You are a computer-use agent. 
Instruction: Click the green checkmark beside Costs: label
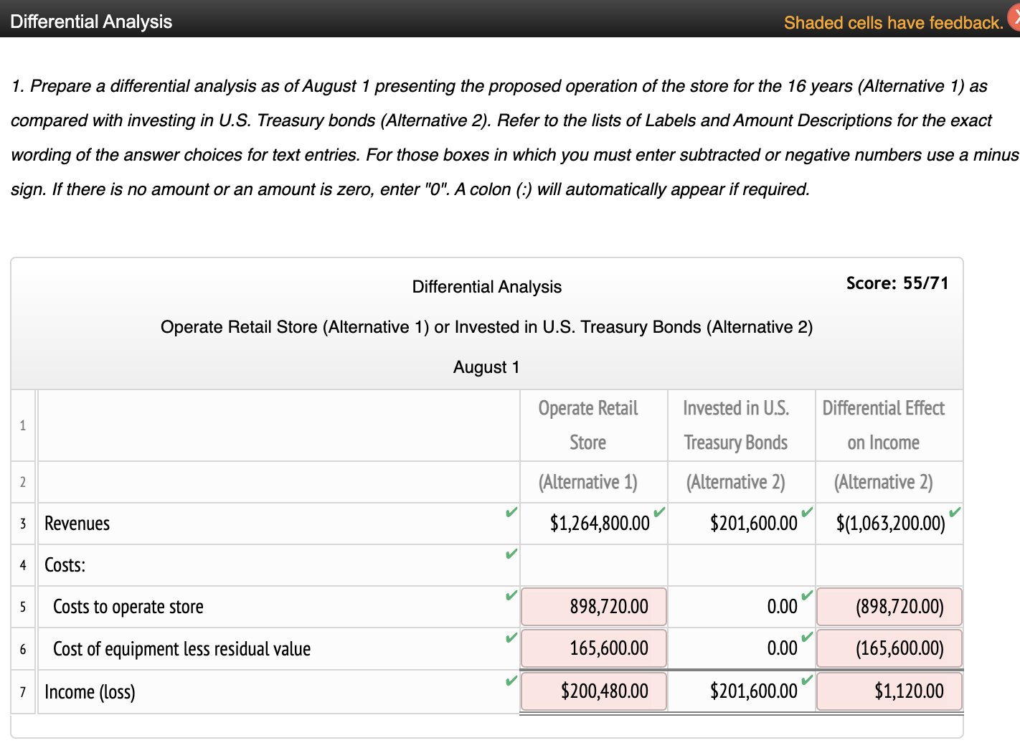(x=511, y=554)
